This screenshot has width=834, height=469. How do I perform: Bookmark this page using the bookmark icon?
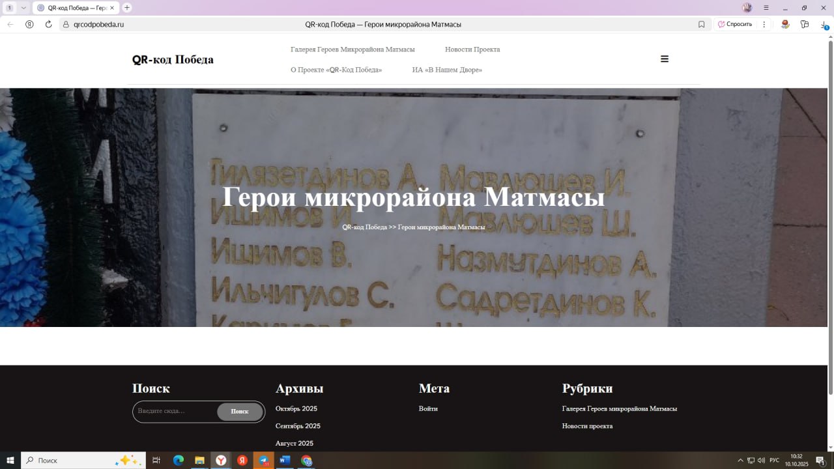click(x=701, y=24)
